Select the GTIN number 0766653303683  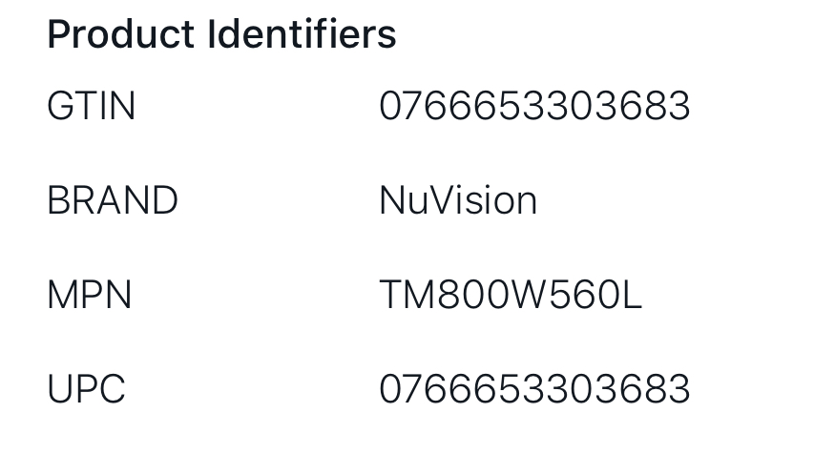click(x=534, y=106)
